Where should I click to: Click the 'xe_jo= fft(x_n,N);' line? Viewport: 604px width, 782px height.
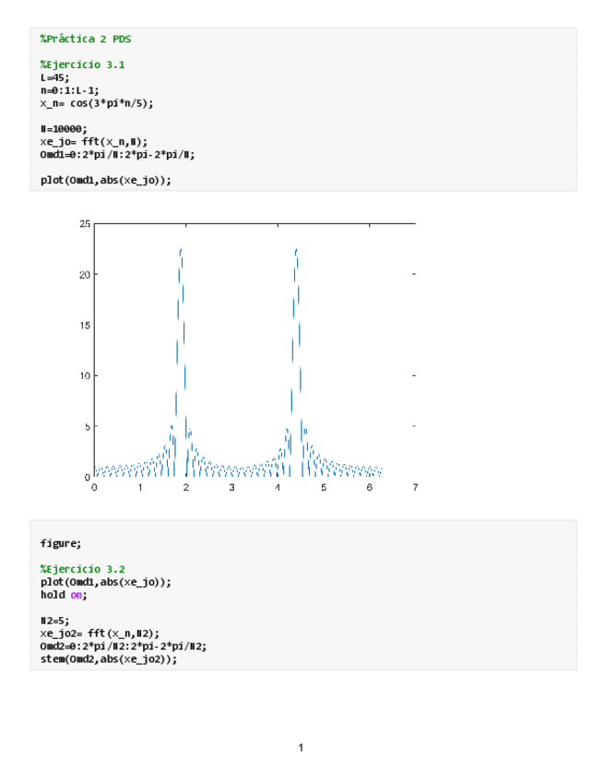coord(93,142)
